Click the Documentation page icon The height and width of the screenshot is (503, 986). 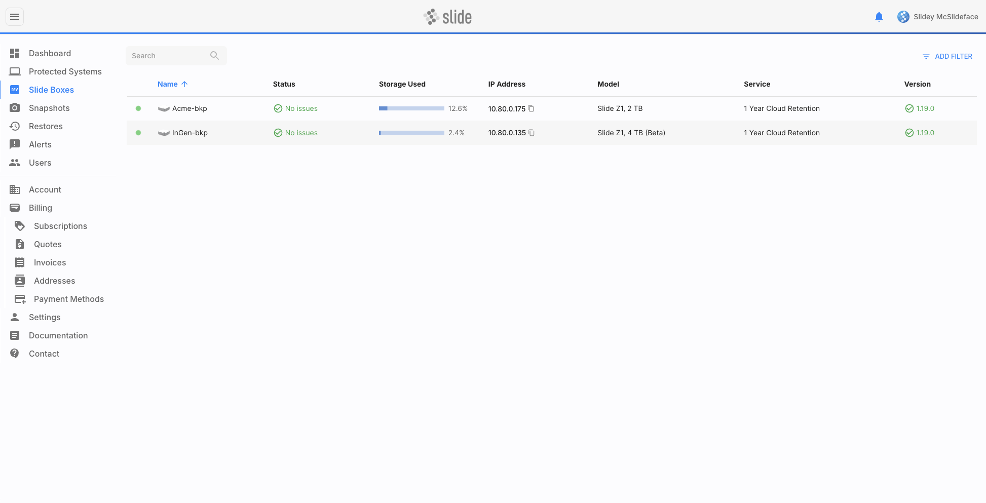(15, 335)
